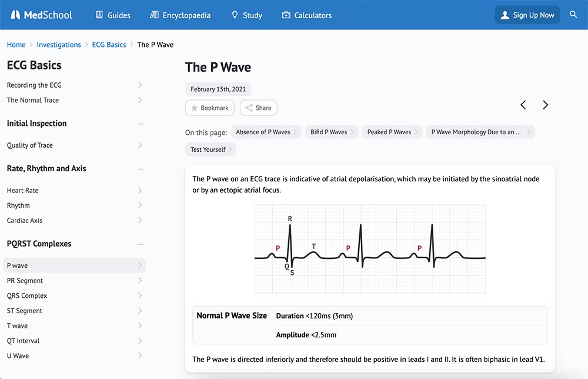This screenshot has height=379, width=588.
Task: Go to next page arrow
Action: (x=545, y=105)
